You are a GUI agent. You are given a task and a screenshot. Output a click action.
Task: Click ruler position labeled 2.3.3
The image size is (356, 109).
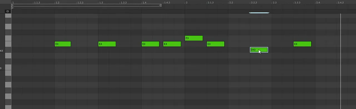coord(297,3)
